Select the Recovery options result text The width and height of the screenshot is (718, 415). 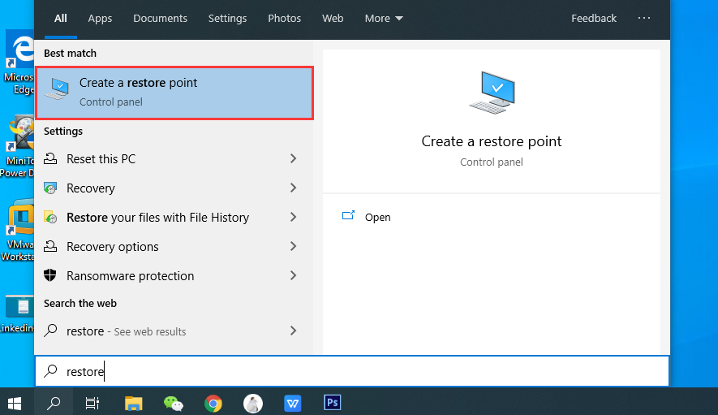coord(113,247)
